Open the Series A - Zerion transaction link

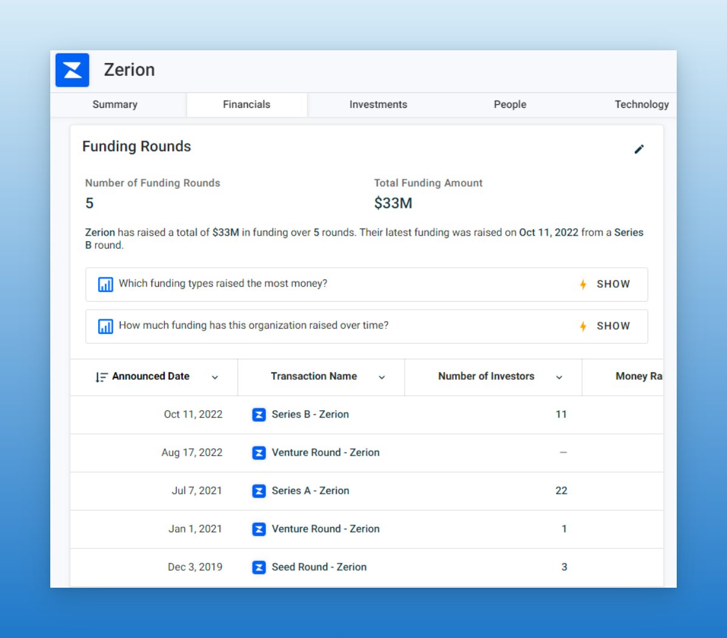click(x=310, y=491)
